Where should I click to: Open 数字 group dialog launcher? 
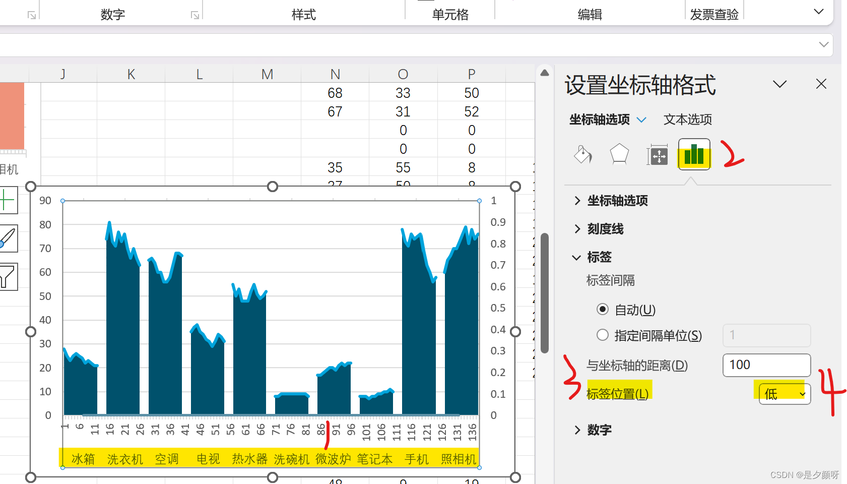pyautogui.click(x=194, y=16)
